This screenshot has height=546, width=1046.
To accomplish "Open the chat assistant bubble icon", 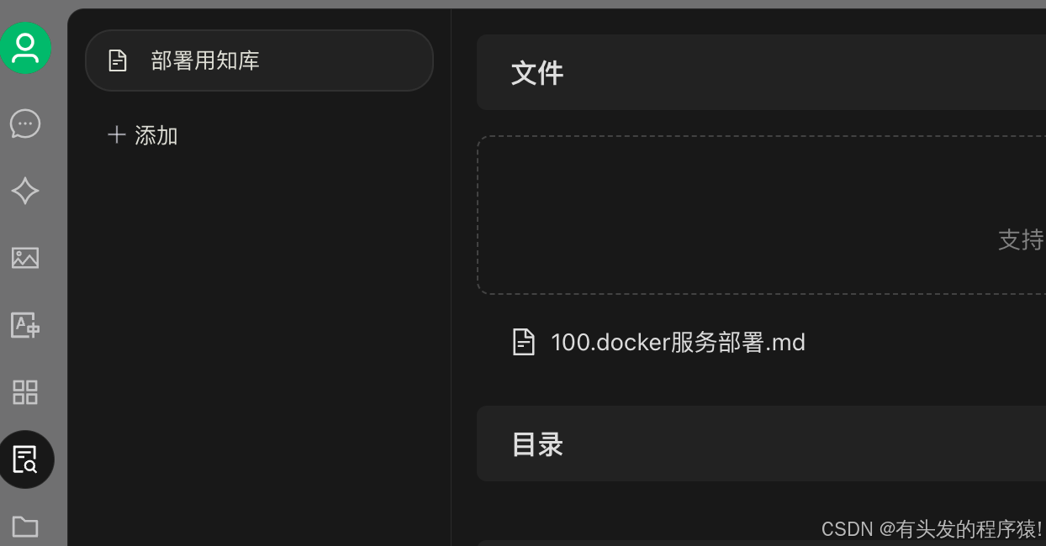I will [25, 123].
